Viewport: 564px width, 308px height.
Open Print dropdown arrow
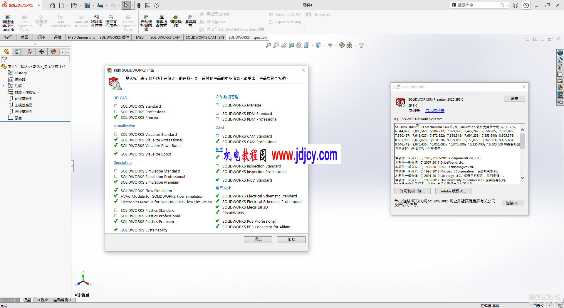pos(106,5)
